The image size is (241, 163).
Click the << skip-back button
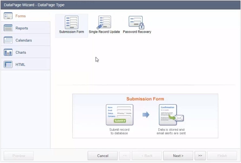tap(125, 156)
